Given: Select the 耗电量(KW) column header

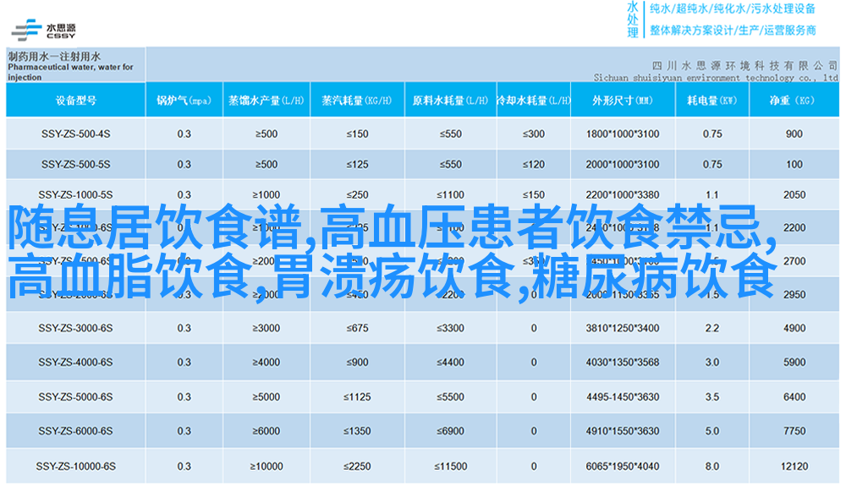Looking at the screenshot, I should click(x=711, y=101).
